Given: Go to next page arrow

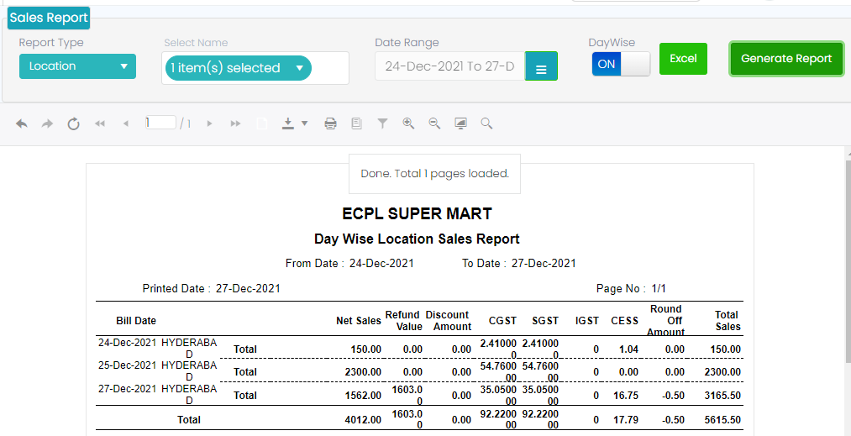Looking at the screenshot, I should coord(209,123).
